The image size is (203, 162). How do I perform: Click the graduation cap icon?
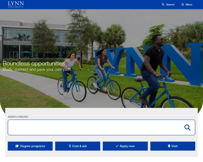(x=17, y=146)
